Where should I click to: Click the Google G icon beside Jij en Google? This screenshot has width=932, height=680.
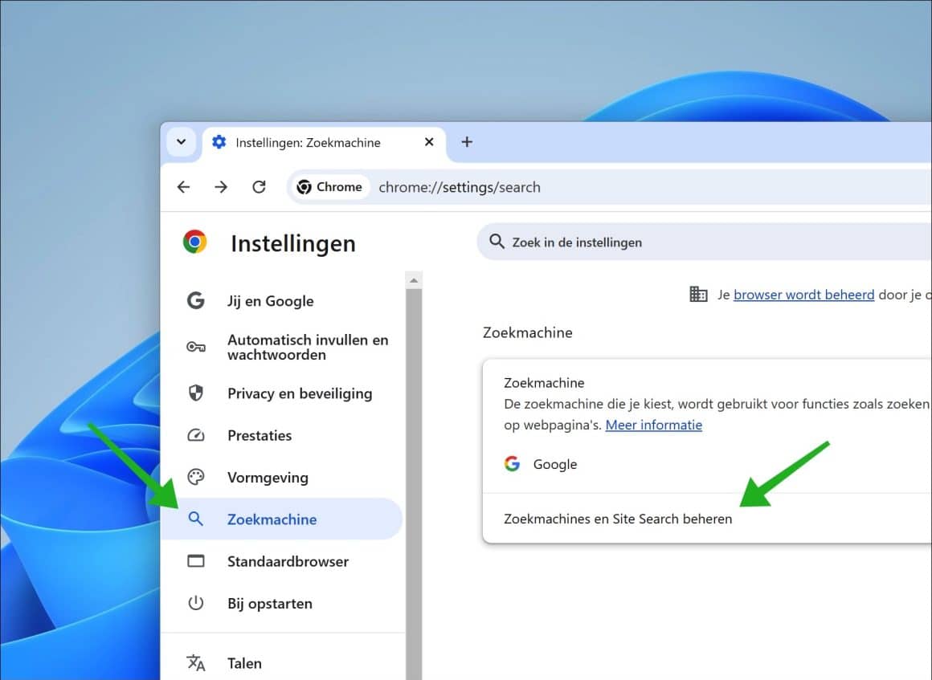(x=196, y=300)
